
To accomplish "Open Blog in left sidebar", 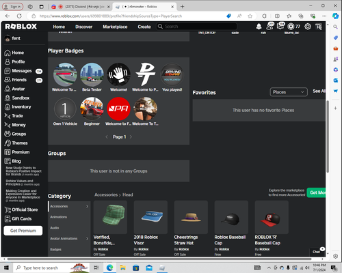I will 13,161.
